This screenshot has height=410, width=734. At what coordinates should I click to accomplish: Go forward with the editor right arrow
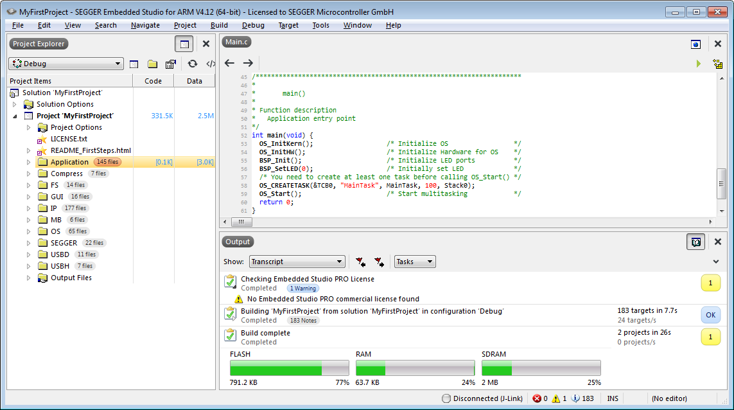(248, 63)
